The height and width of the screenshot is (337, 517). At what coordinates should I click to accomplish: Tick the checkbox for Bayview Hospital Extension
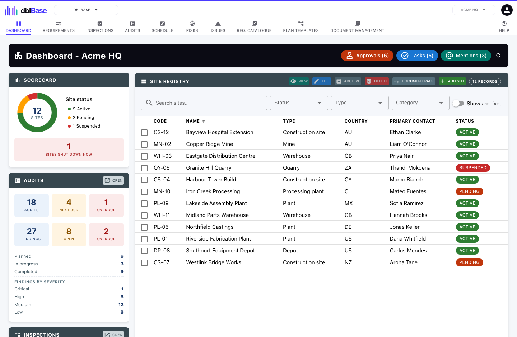click(x=144, y=133)
